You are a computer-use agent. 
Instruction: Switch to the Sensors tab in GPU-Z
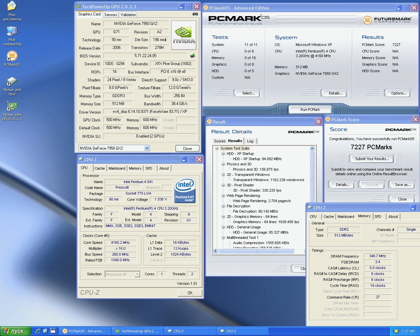point(111,15)
